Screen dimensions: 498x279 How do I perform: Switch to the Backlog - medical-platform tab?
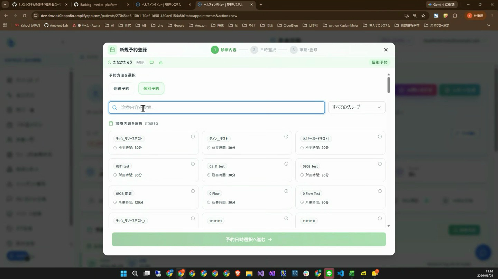tap(102, 4)
